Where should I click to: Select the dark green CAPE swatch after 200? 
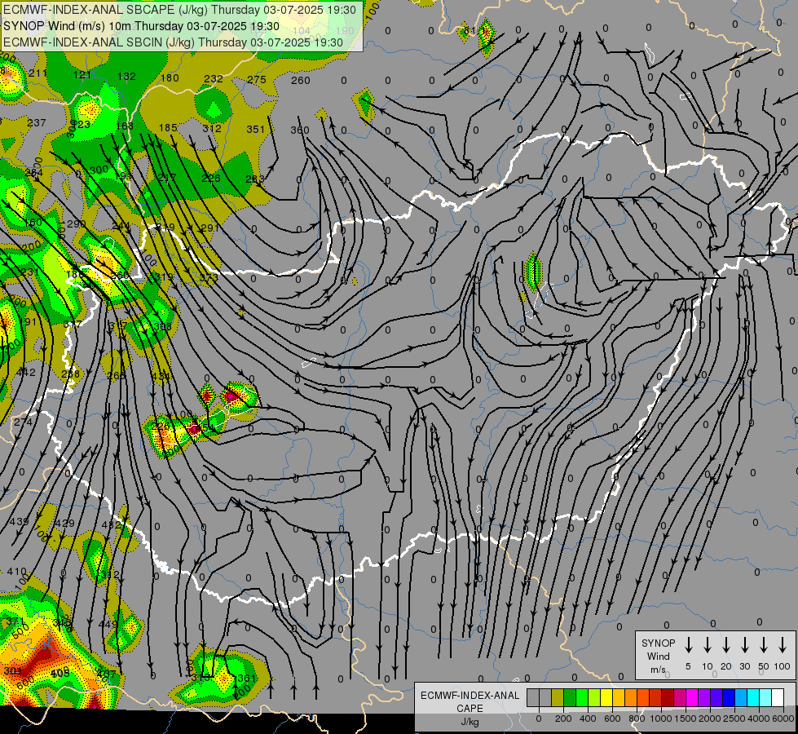pos(570,698)
